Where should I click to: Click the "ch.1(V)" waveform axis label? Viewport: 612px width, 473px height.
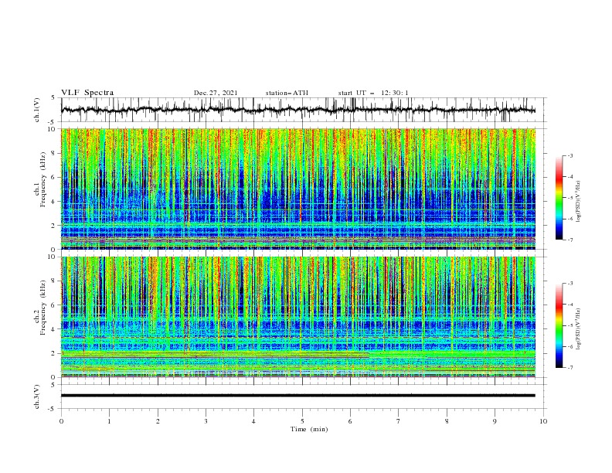point(37,110)
